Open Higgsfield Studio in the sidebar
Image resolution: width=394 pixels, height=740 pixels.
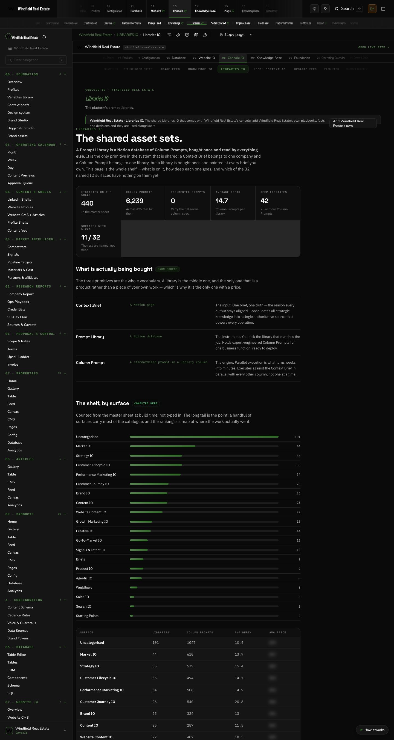click(x=21, y=128)
